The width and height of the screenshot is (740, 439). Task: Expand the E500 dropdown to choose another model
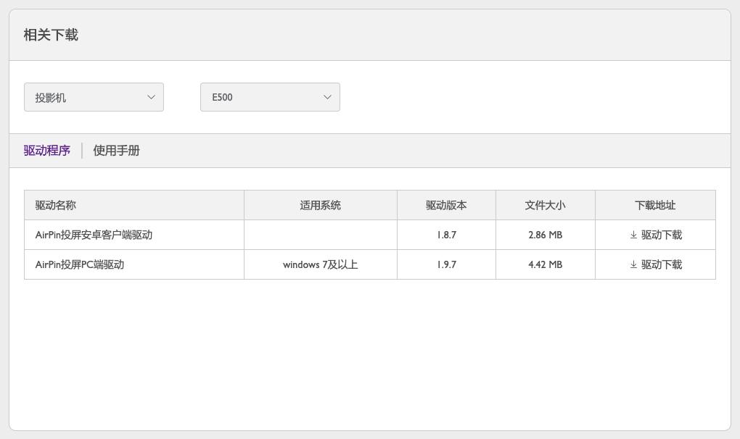click(270, 96)
